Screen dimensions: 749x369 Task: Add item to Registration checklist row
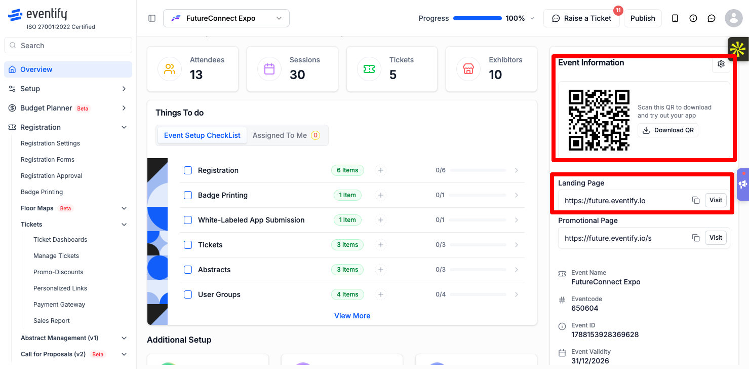click(381, 170)
